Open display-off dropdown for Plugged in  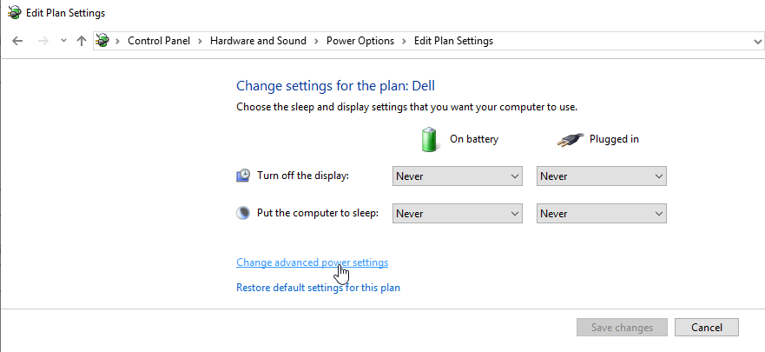pos(601,176)
